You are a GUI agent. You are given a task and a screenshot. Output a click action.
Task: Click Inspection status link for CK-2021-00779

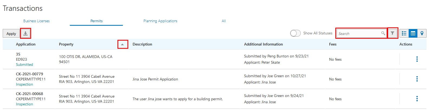point(24,84)
